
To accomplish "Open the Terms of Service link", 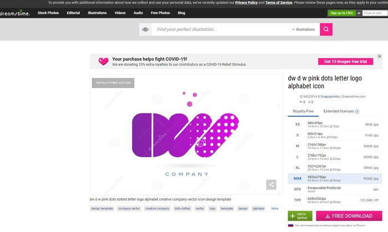I will tap(279, 2).
